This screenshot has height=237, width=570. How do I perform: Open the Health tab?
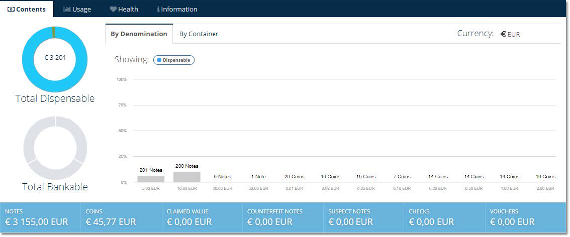124,10
